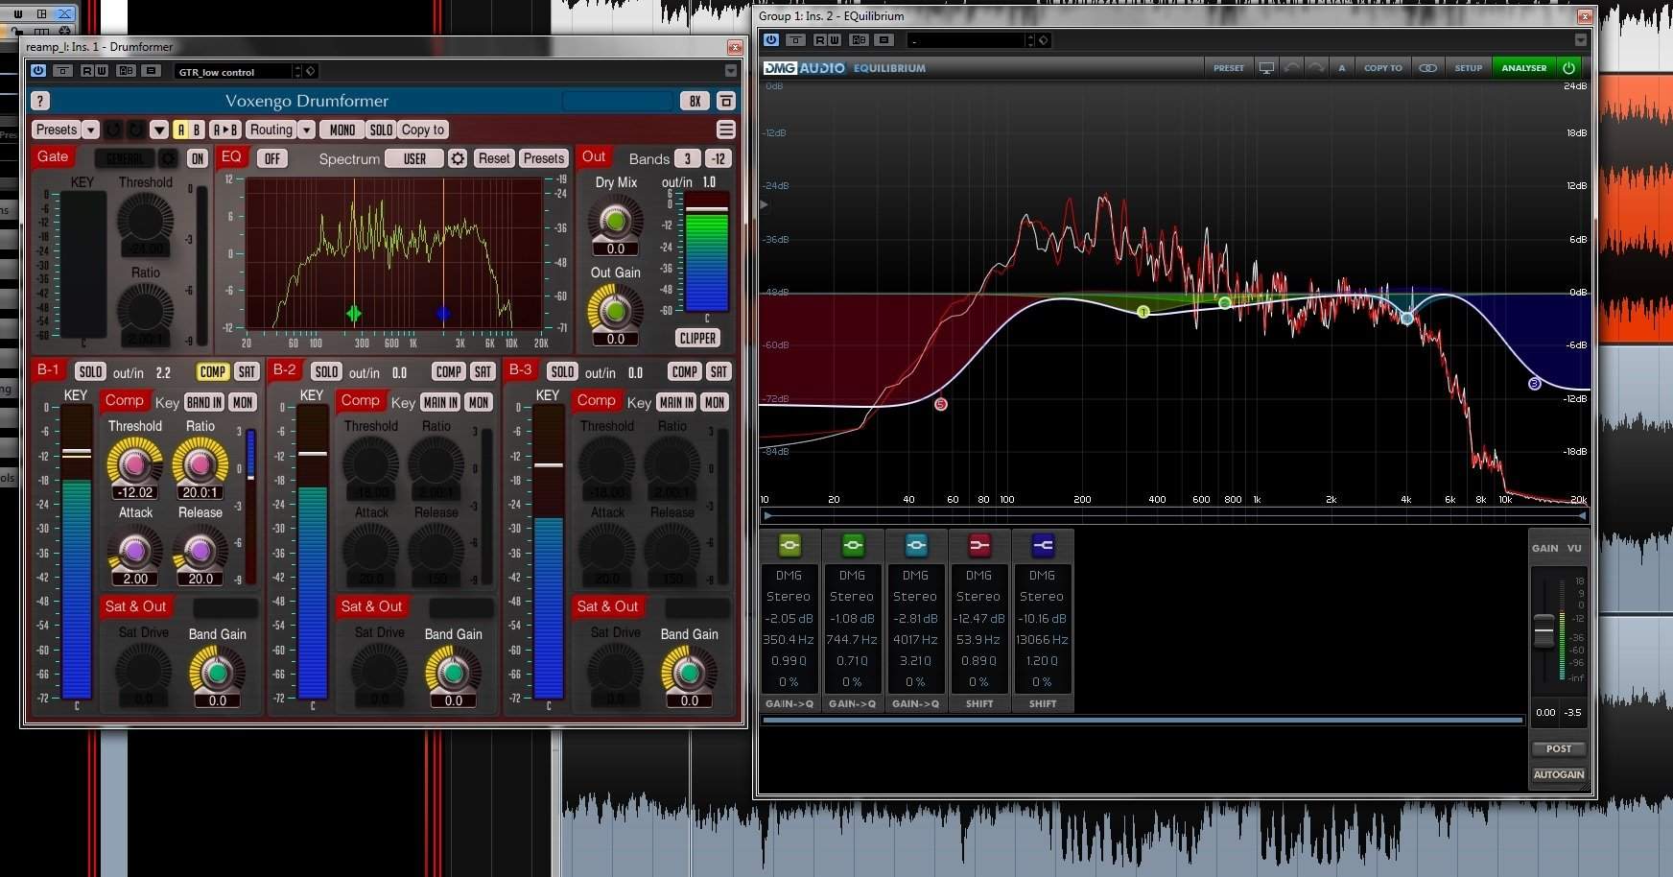The width and height of the screenshot is (1673, 877).
Task: Click Drumformer window mode icon beside 8X
Action: (x=726, y=101)
